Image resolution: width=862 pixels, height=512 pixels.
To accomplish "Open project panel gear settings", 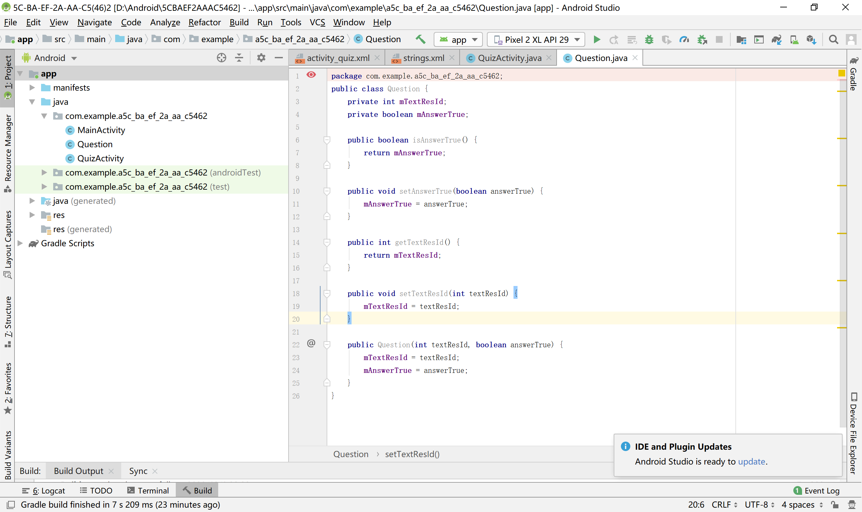I will pyautogui.click(x=261, y=58).
